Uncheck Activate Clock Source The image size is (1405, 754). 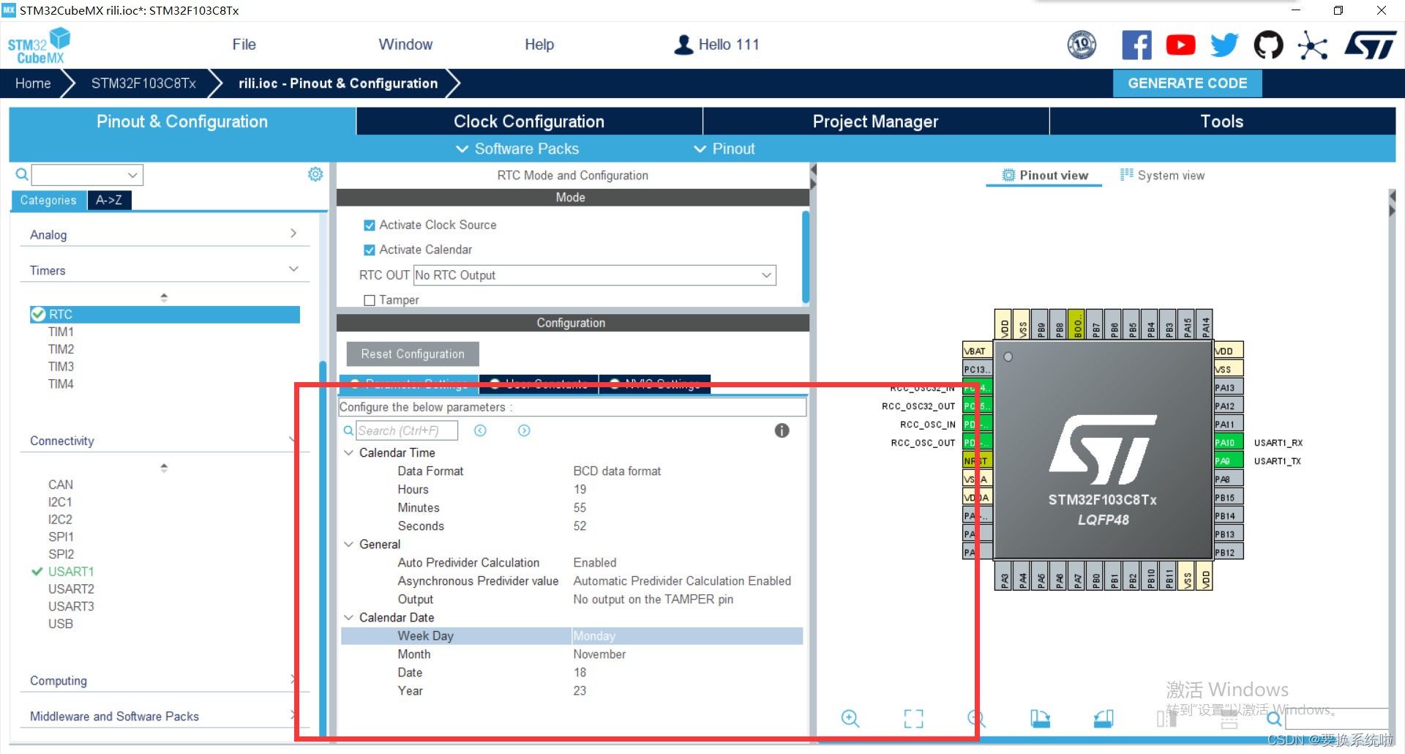pos(370,225)
